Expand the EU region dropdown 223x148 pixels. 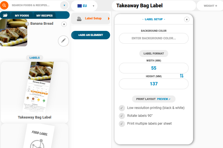point(94,6)
